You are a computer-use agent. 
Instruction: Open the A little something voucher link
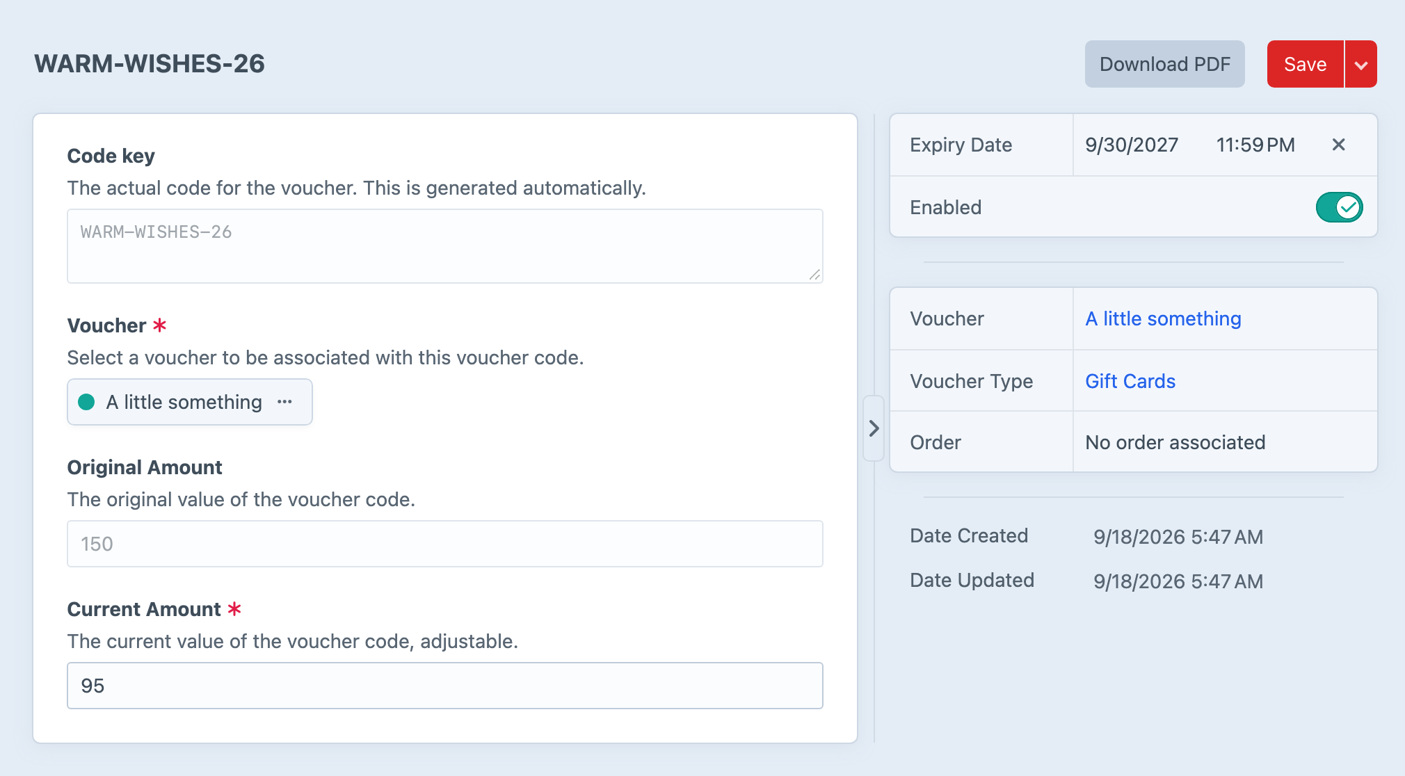pyautogui.click(x=1163, y=318)
